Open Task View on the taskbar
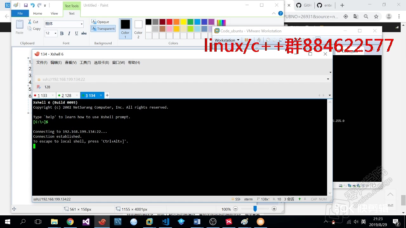The height and width of the screenshot is (228, 406). (x=38, y=222)
